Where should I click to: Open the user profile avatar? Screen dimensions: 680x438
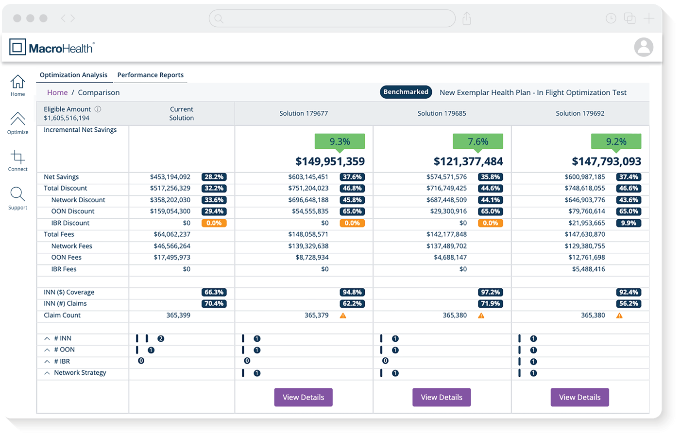644,47
